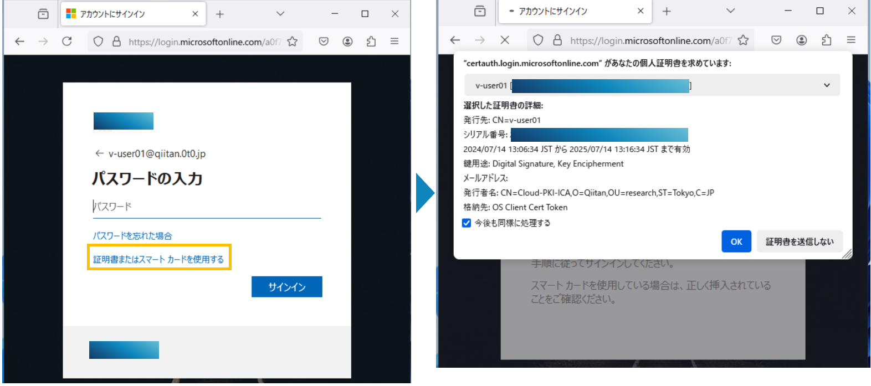Maximize the left browser window

[365, 14]
